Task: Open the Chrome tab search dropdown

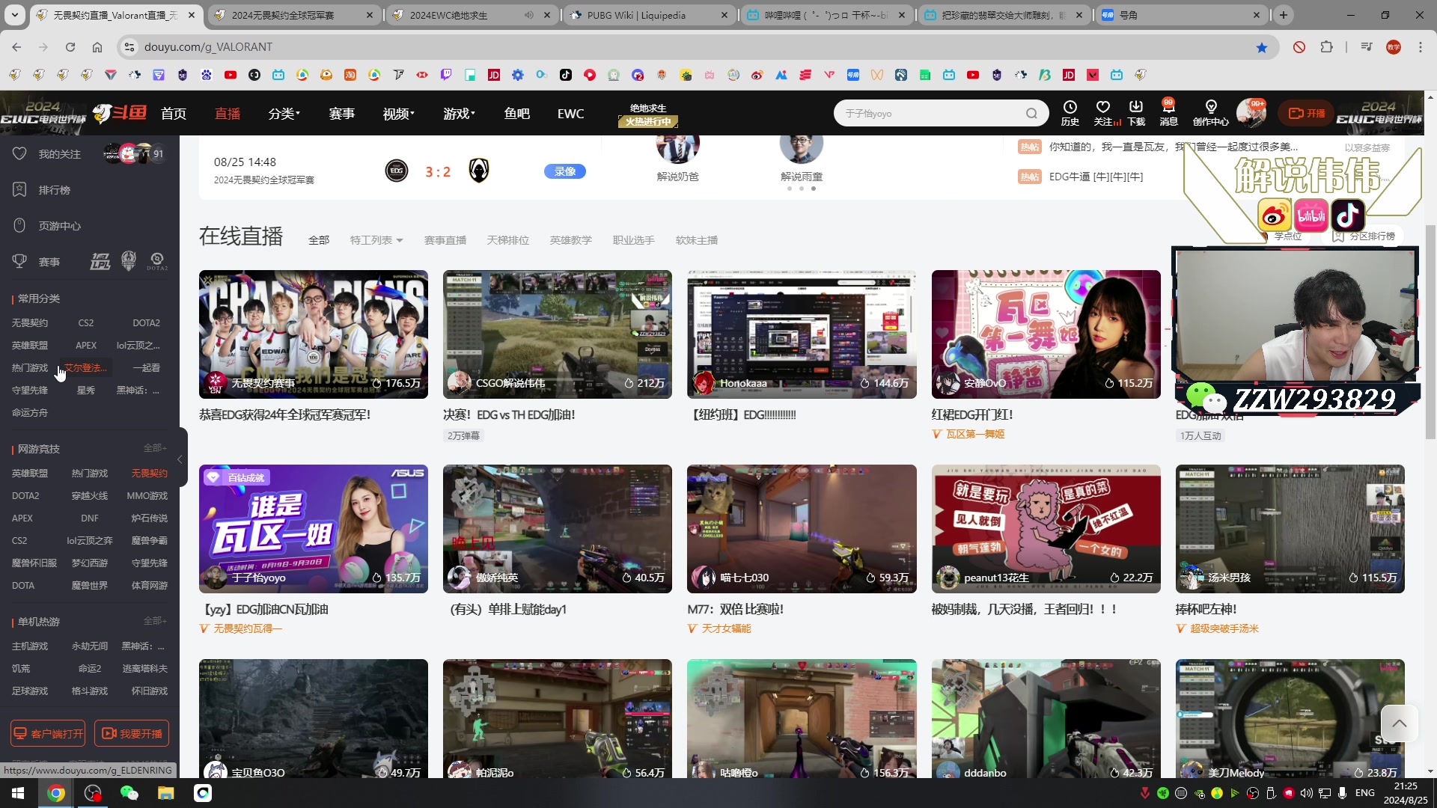Action: 15,15
